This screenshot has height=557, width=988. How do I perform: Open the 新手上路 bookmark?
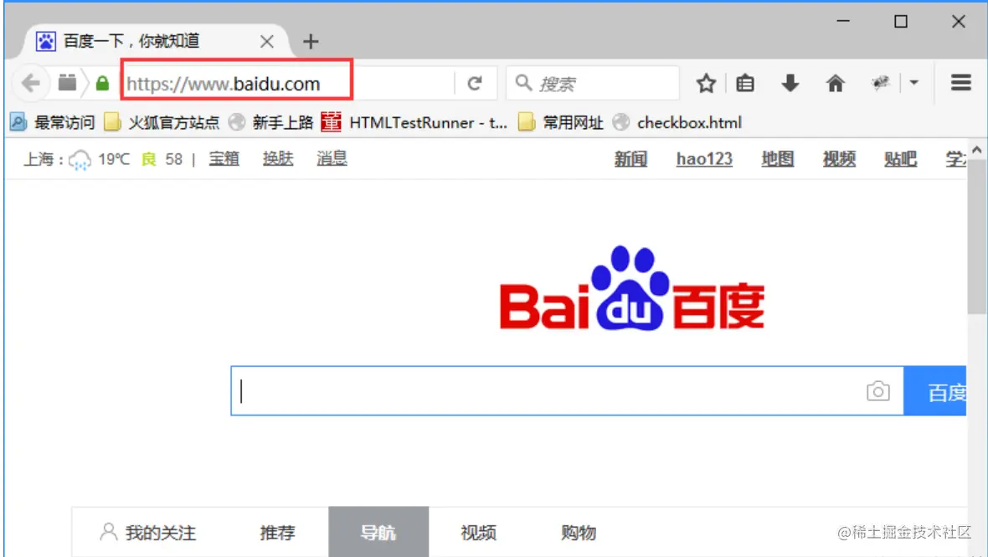pyautogui.click(x=271, y=122)
